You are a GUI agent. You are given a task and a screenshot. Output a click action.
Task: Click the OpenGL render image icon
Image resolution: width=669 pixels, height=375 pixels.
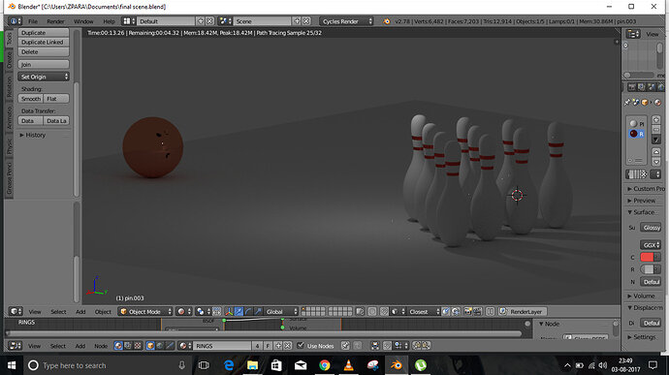pos(467,311)
